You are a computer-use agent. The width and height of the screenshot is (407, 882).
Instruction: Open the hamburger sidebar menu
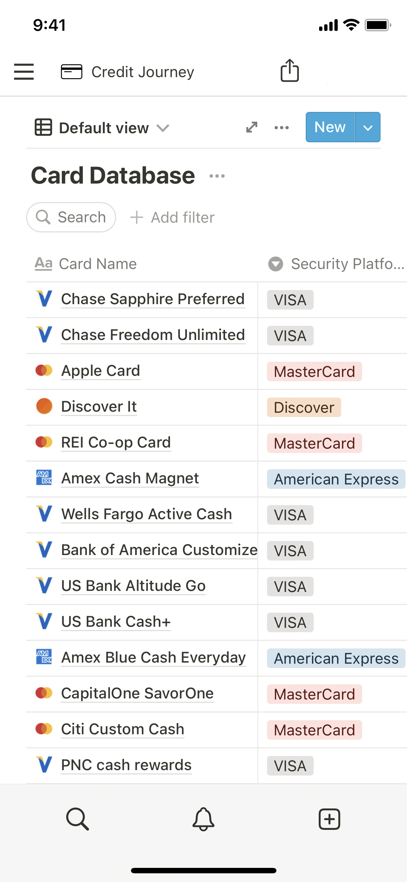pos(24,71)
